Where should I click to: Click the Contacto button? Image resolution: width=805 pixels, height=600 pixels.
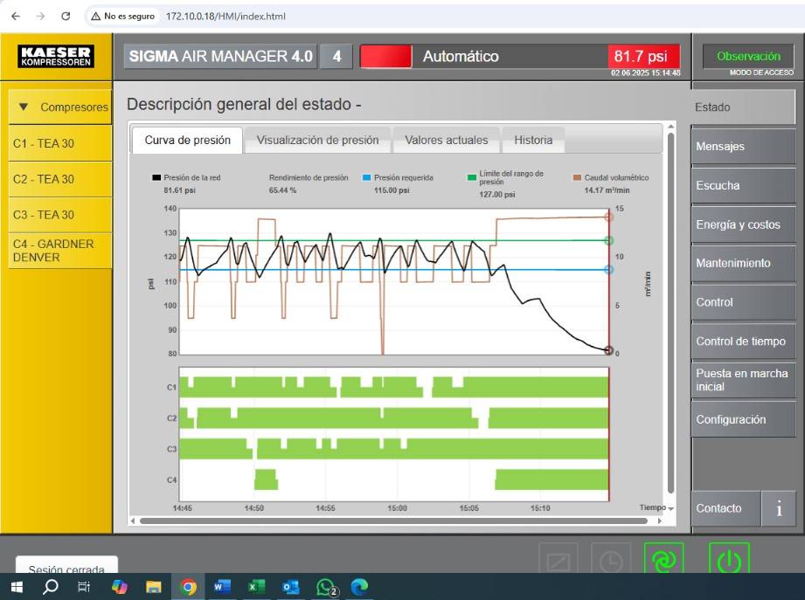[x=726, y=508]
